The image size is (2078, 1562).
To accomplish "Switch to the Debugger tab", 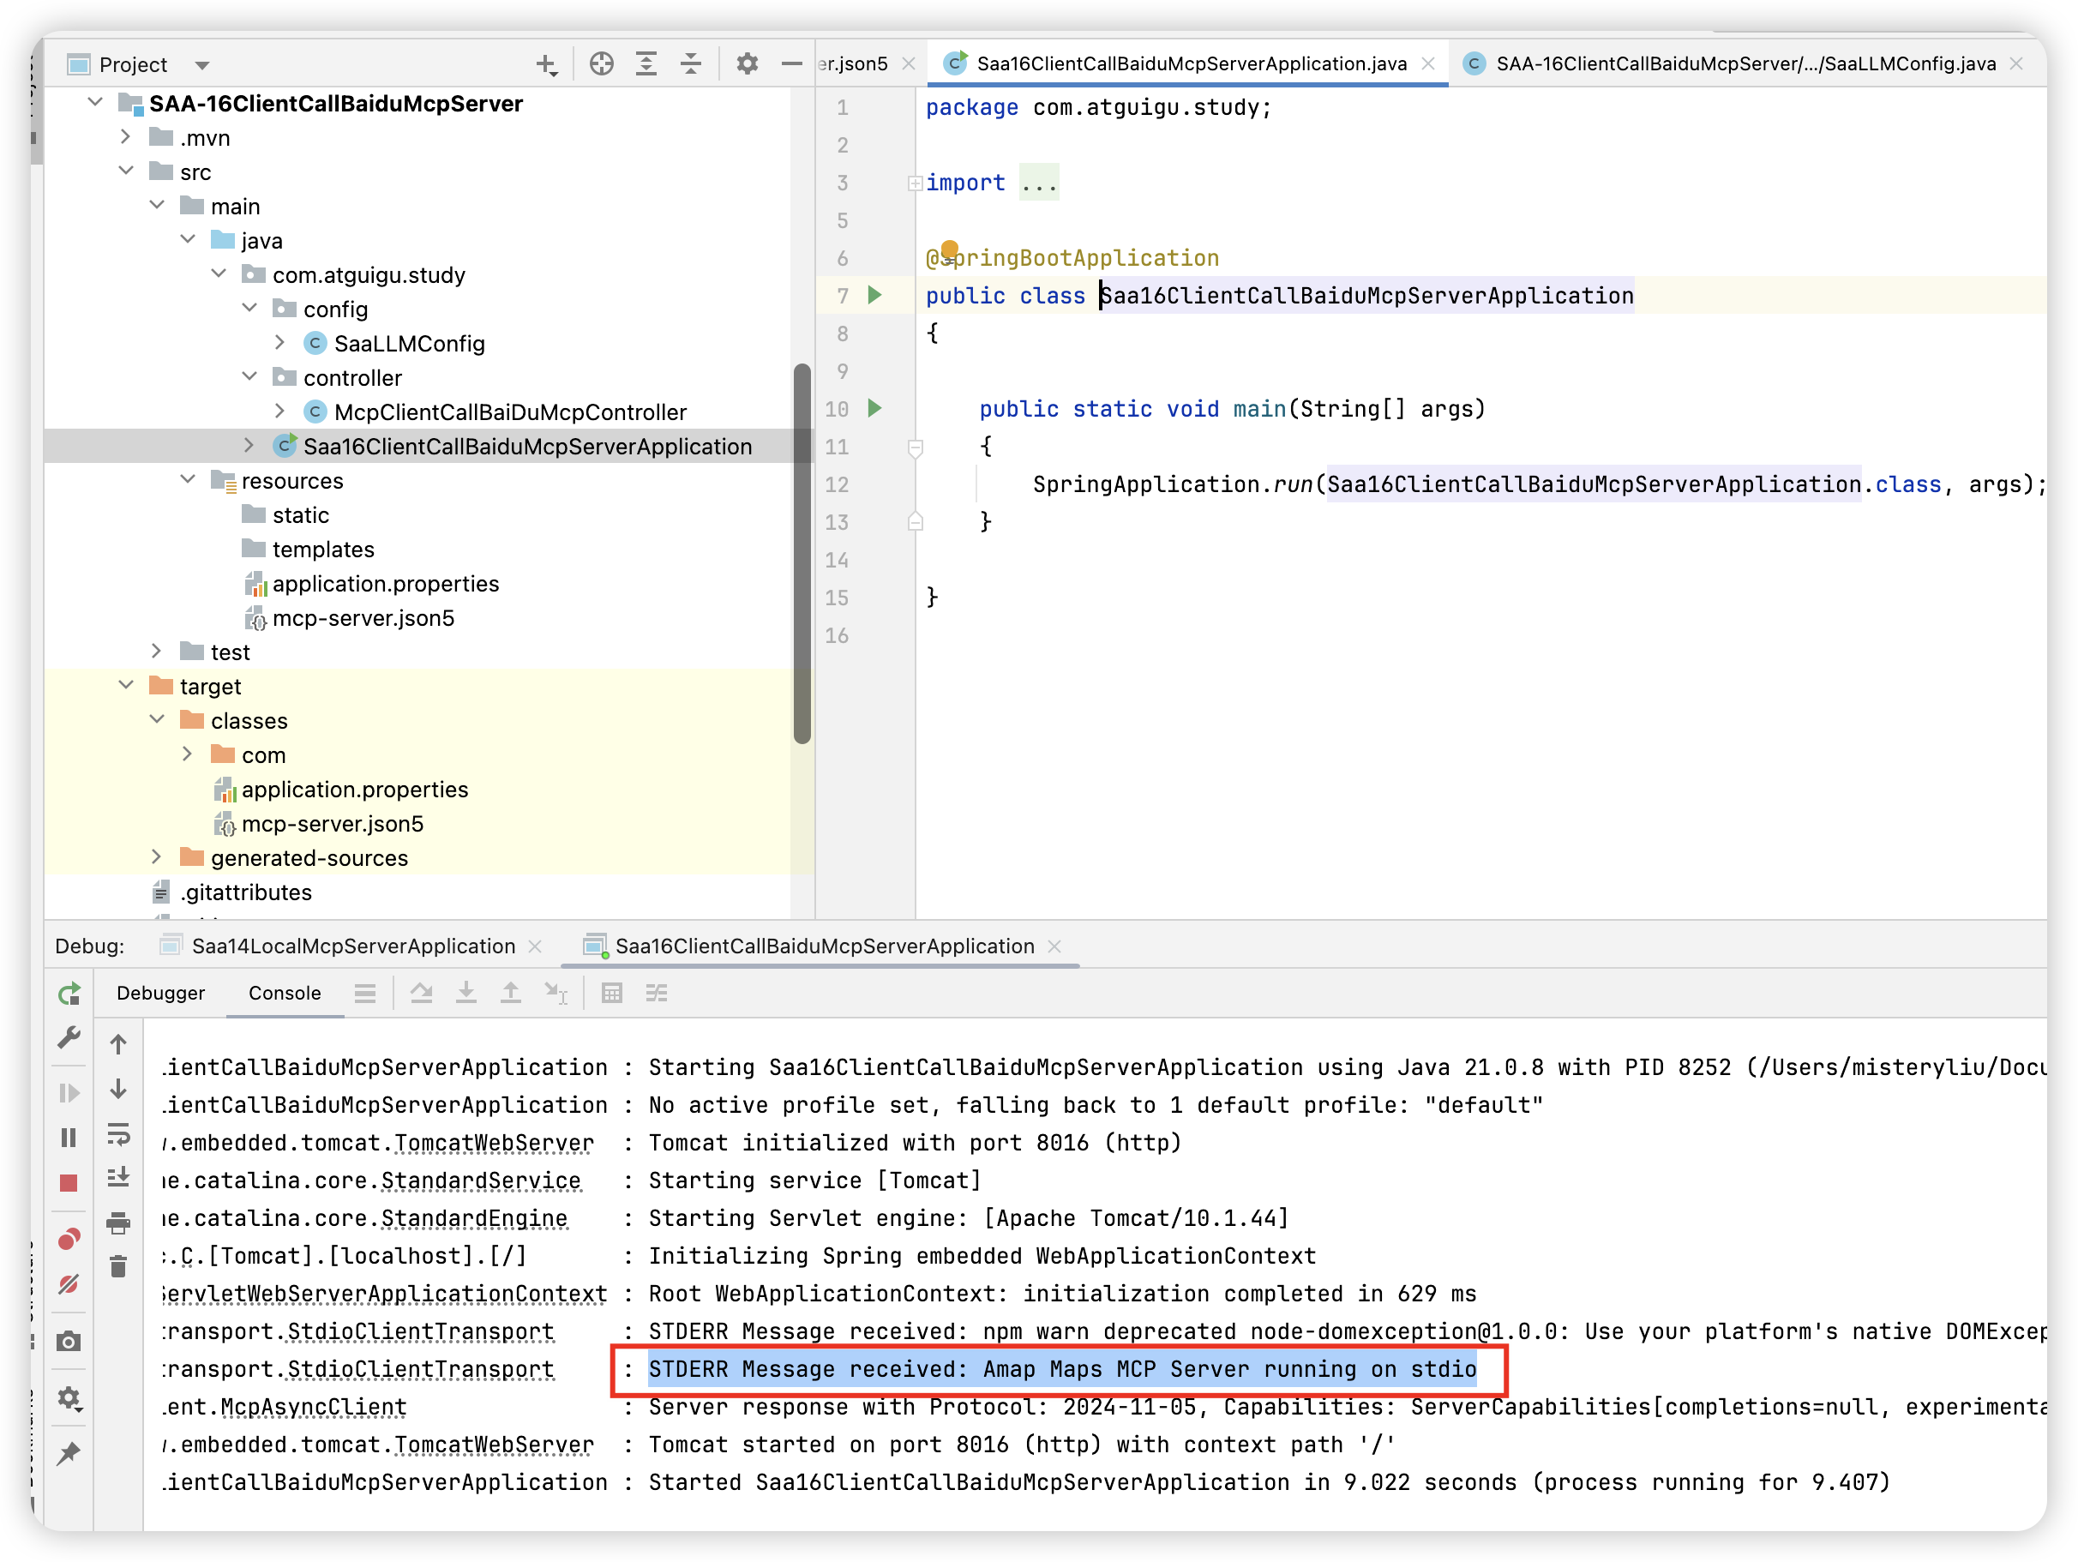I will tap(160, 993).
